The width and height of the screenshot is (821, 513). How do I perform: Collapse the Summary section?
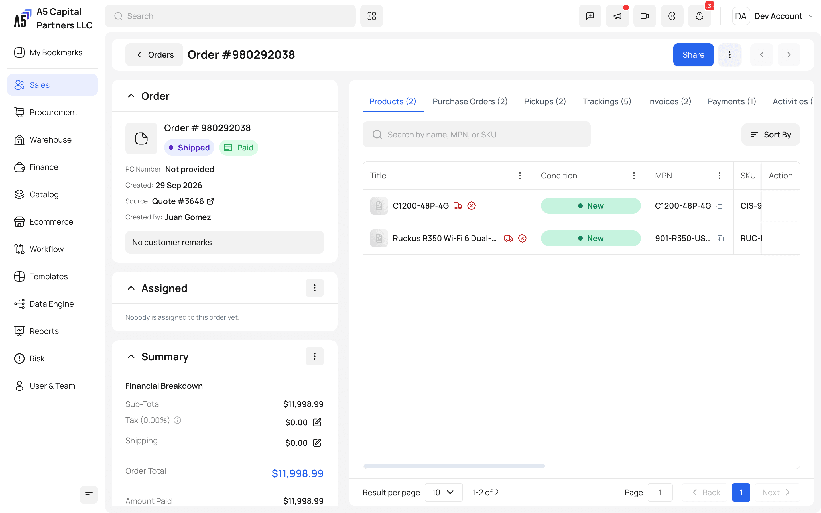click(131, 356)
